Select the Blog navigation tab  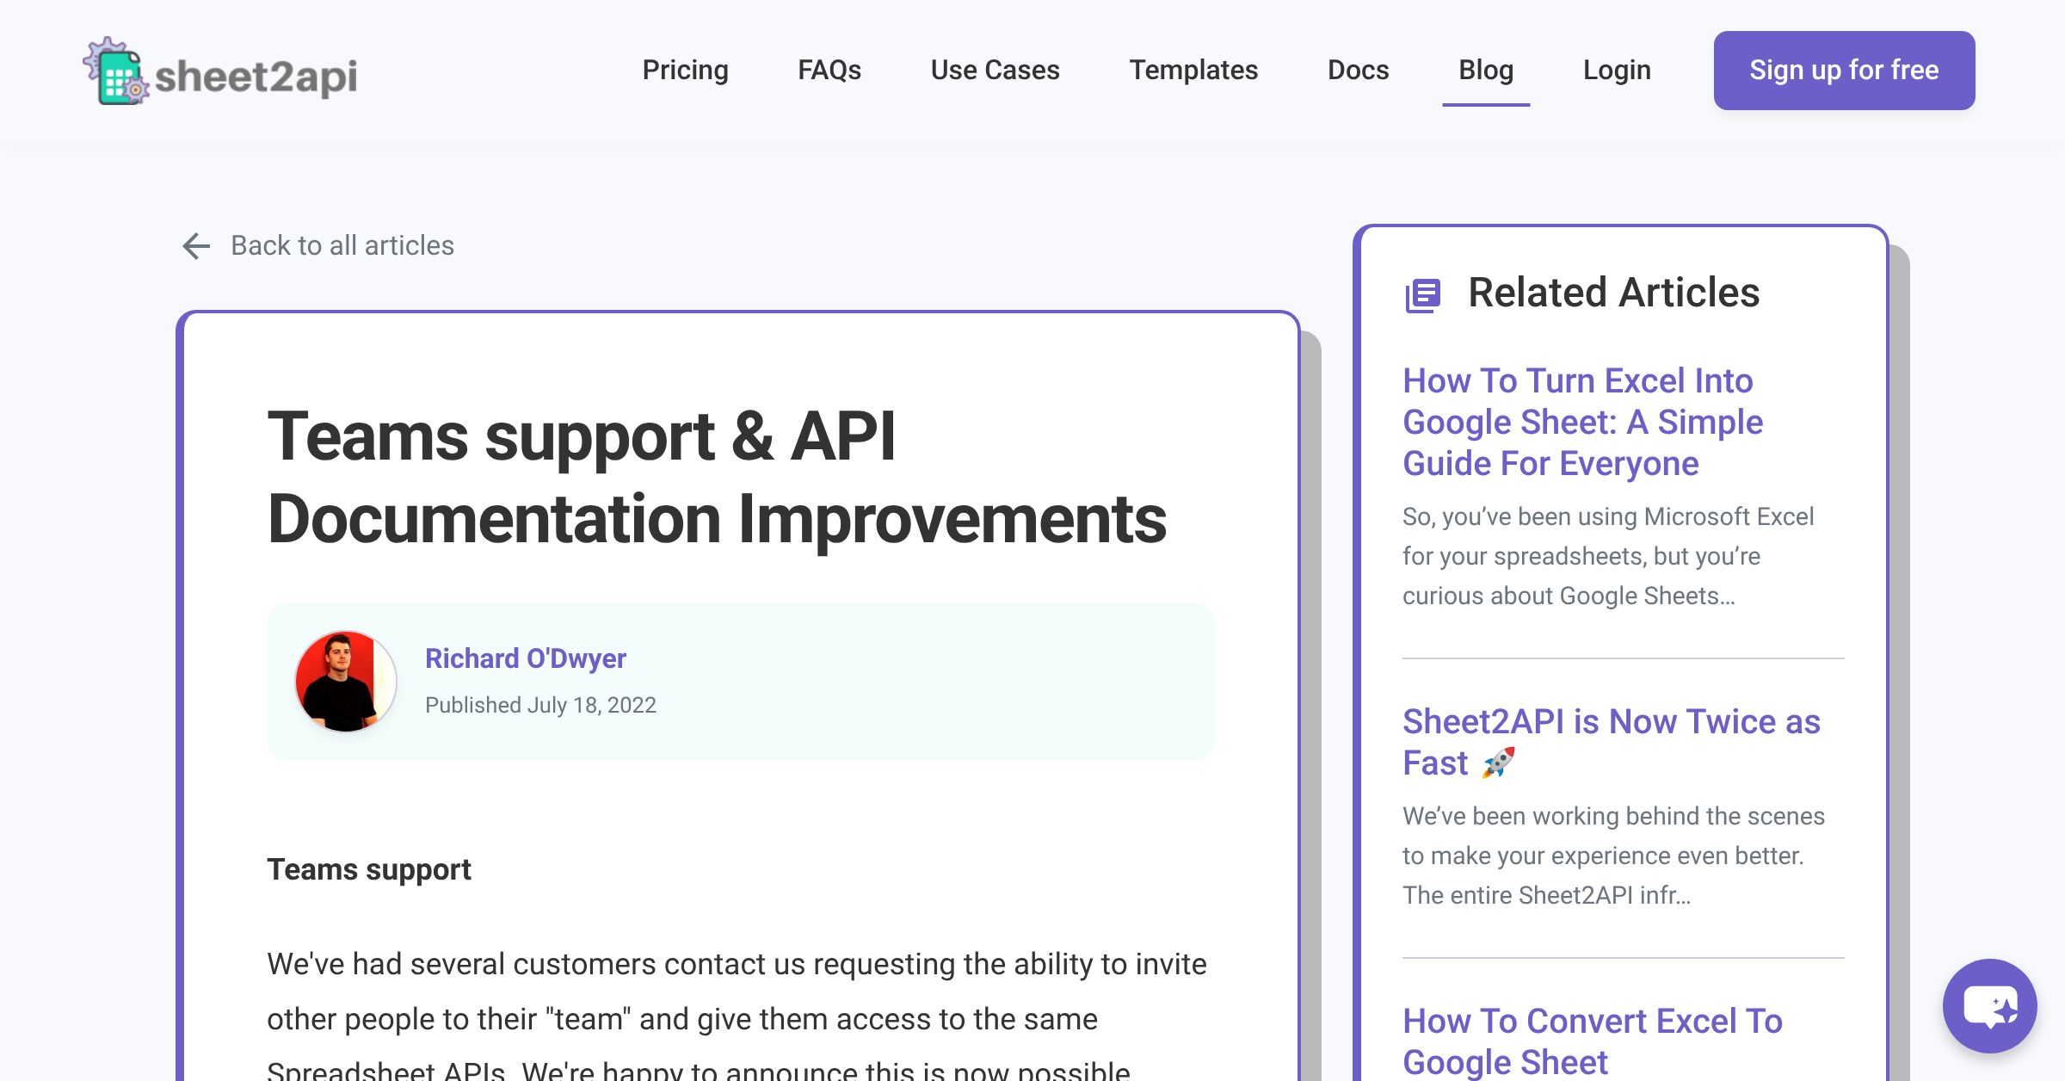coord(1486,70)
